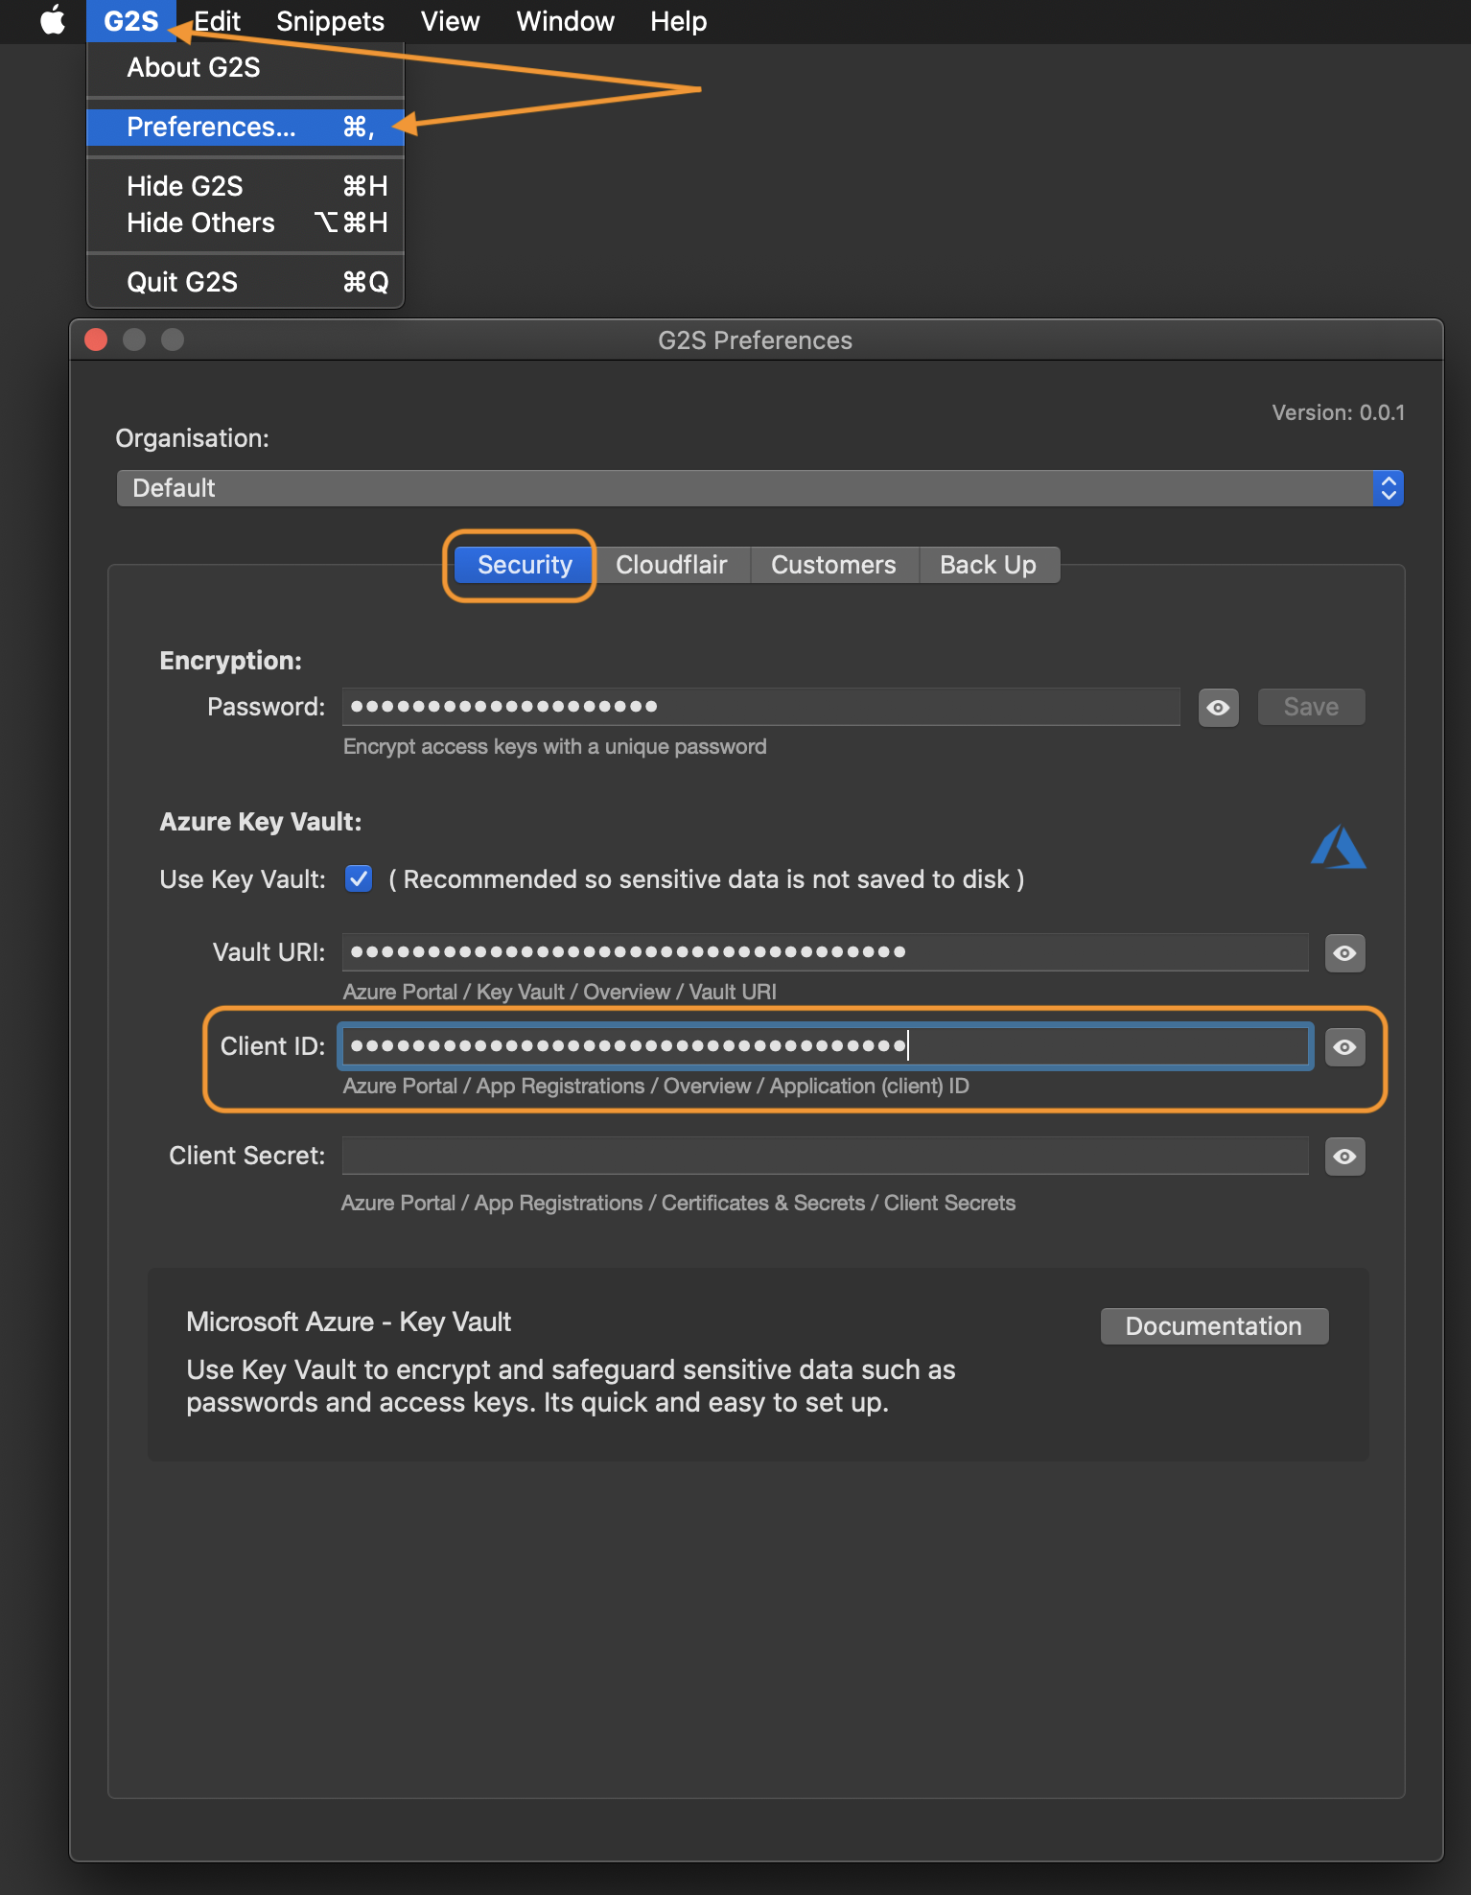The height and width of the screenshot is (1895, 1471).
Task: Click into the Client Secret field
Action: [x=826, y=1156]
